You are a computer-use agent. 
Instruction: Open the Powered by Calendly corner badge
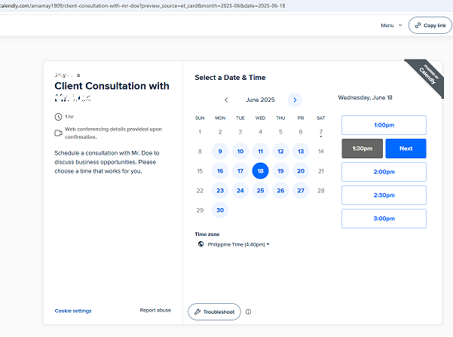tap(426, 75)
